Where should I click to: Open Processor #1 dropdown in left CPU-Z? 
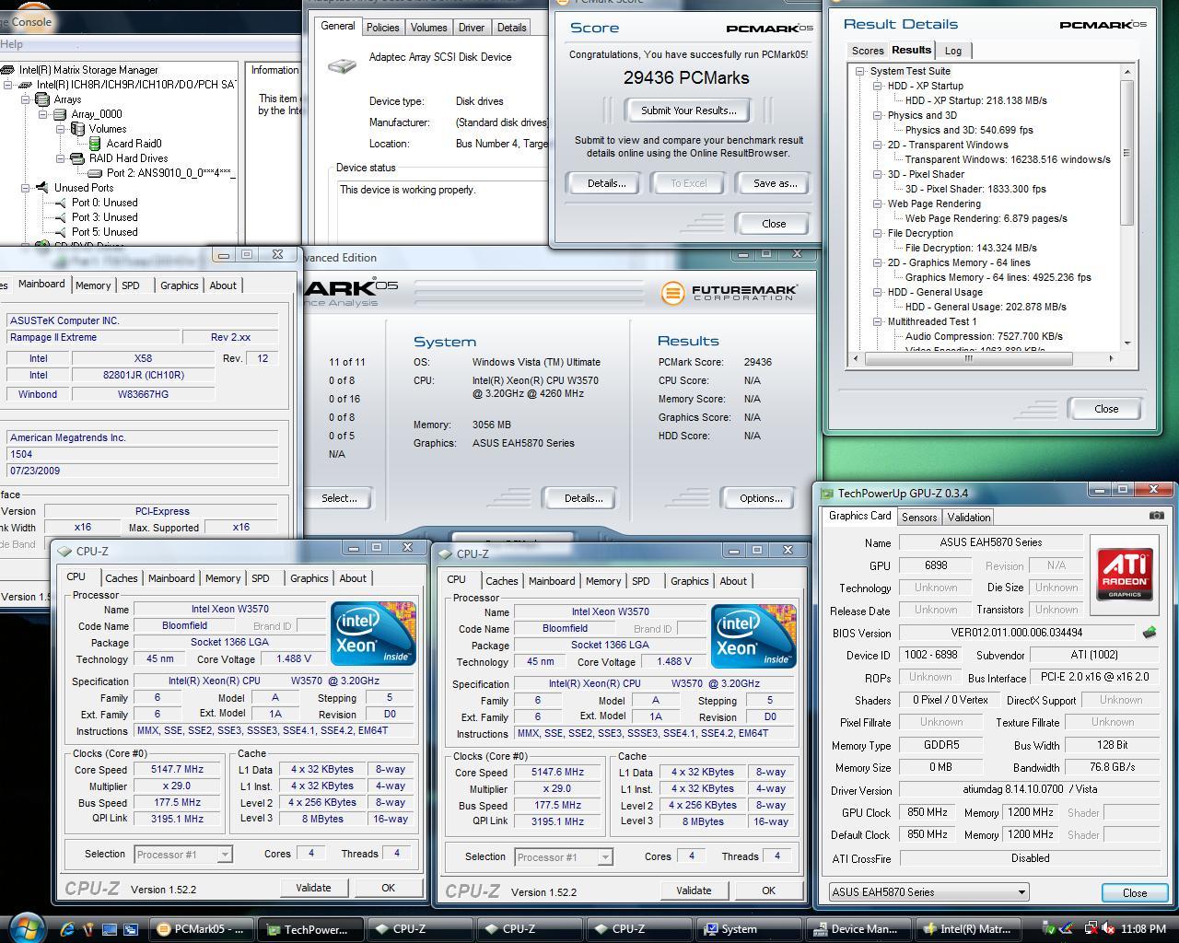click(224, 855)
